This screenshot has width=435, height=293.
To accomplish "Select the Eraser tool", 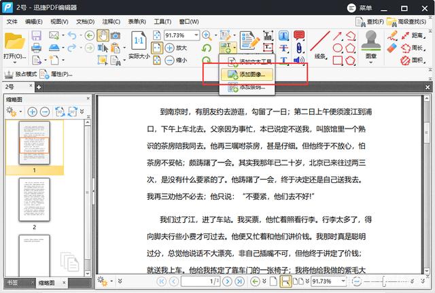I will click(392, 48).
